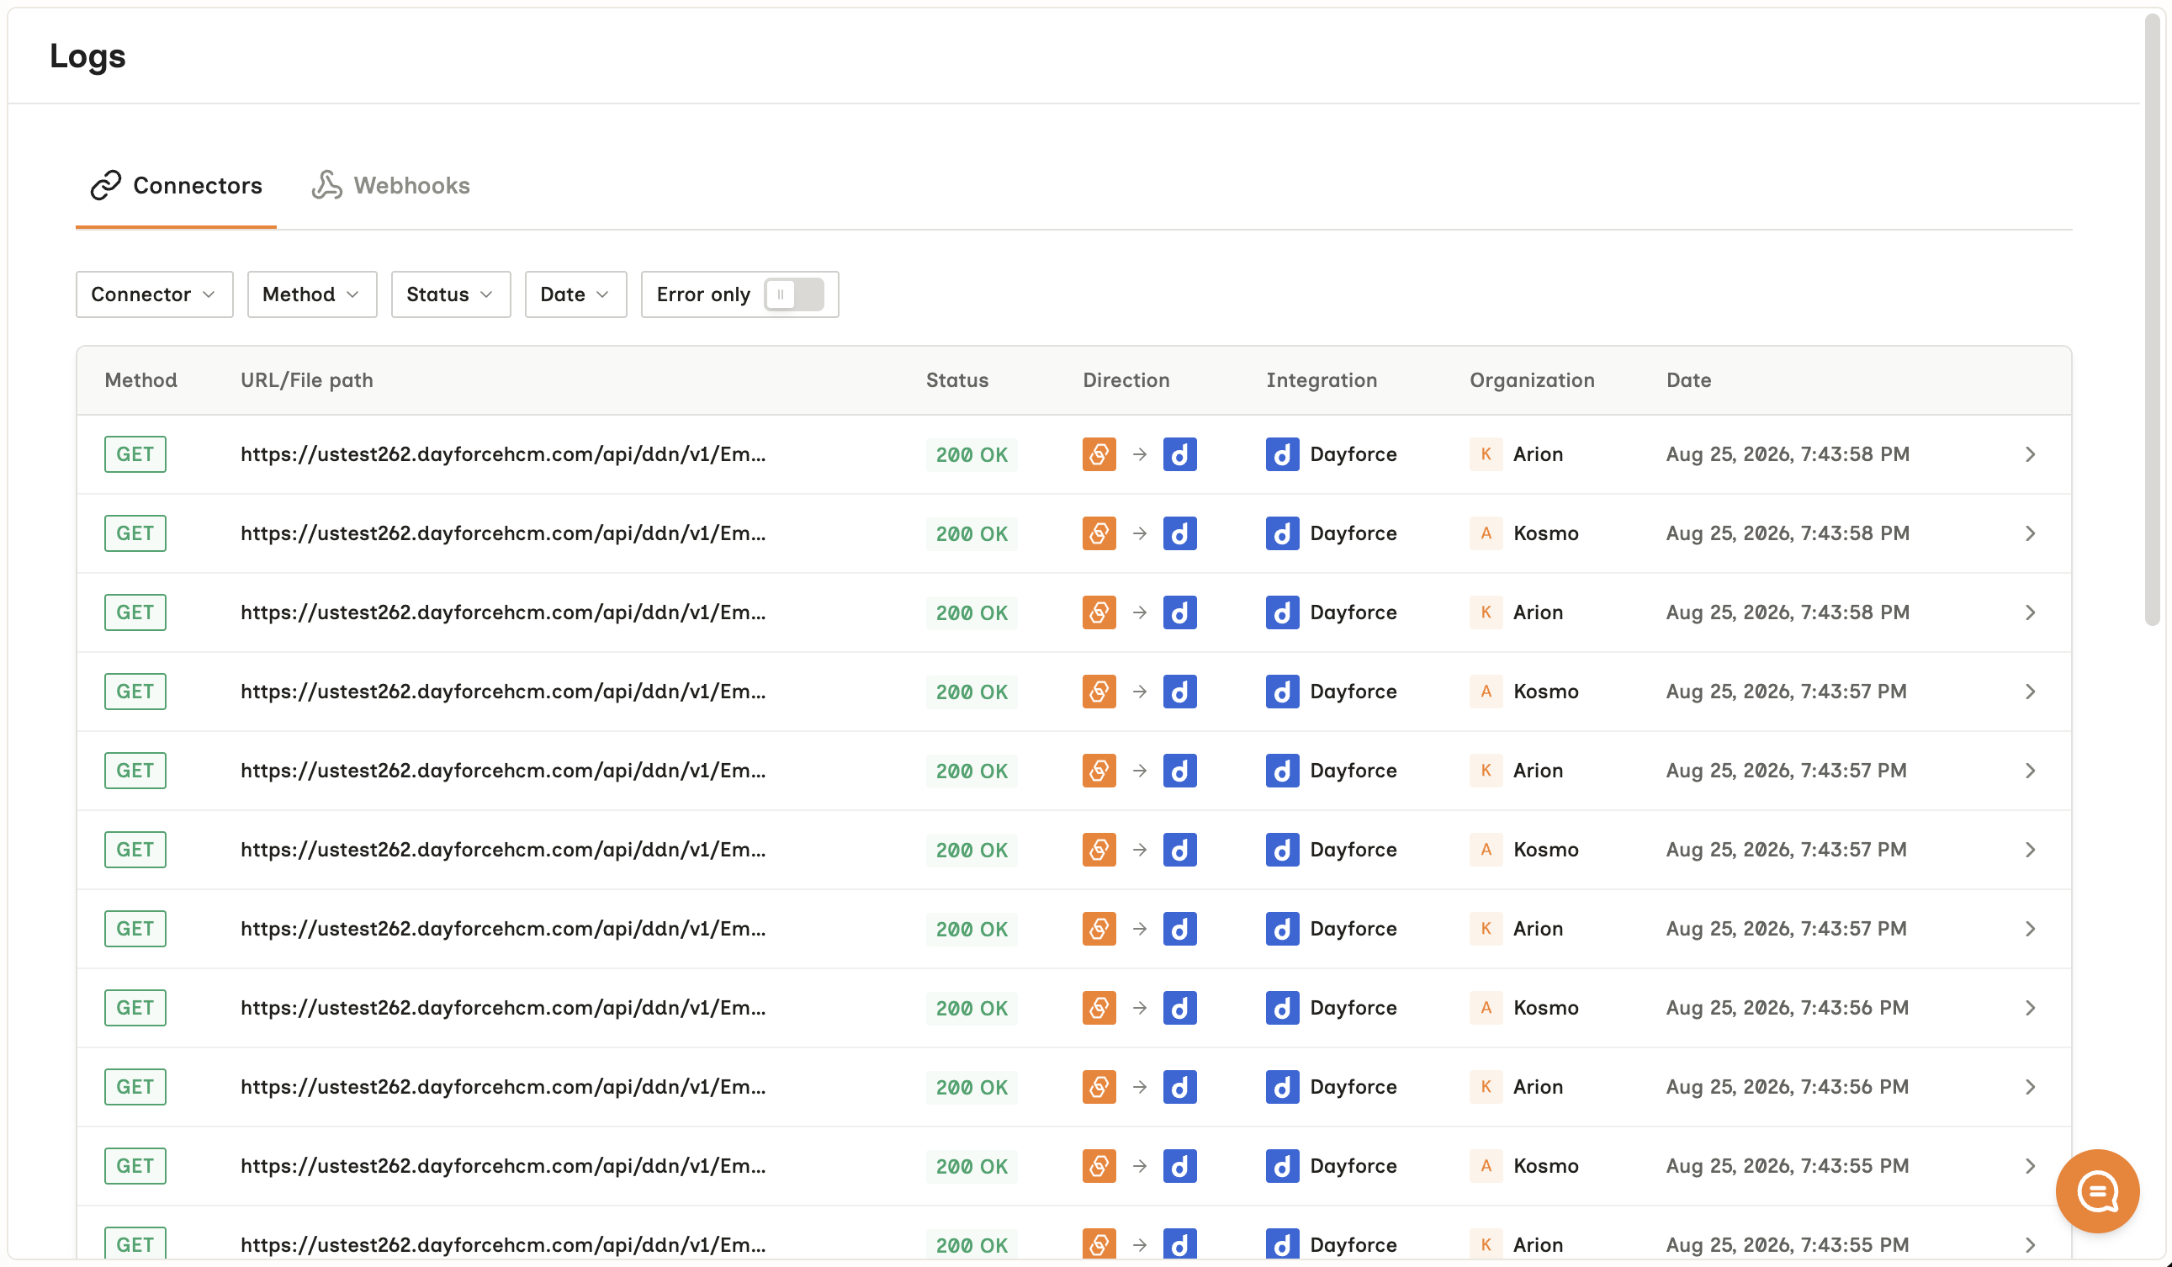2172x1267 pixels.
Task: Click the GET badge in Kosmo 7:43:58 PM row
Action: click(135, 533)
